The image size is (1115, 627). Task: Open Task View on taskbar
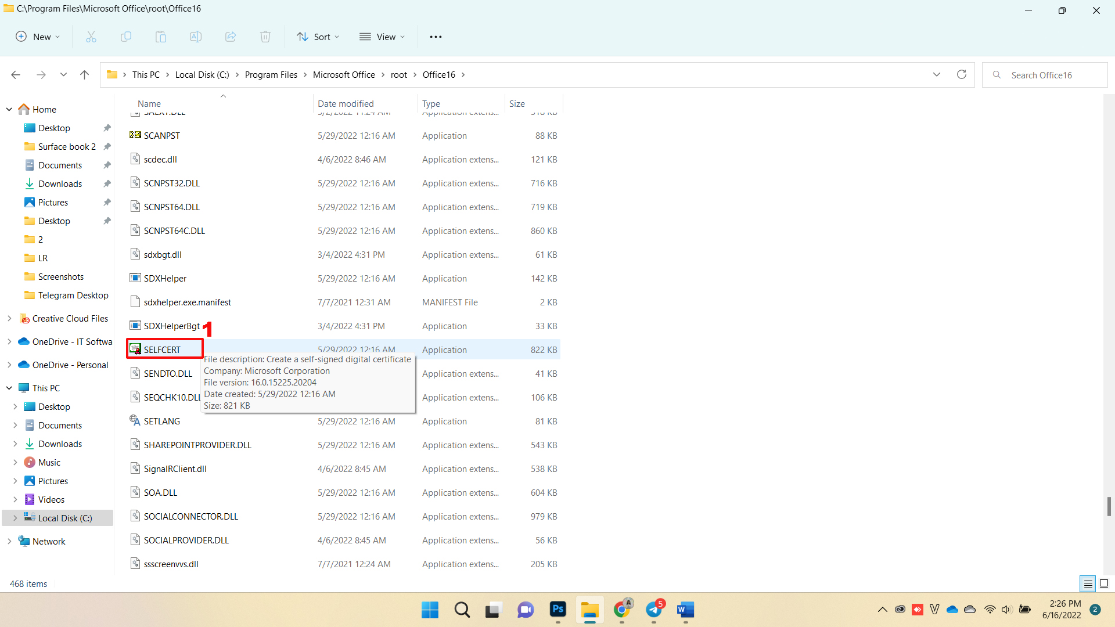pos(493,610)
